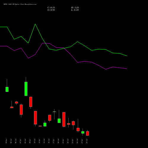
Task: Click the 14 Jul date label
Action: coord(44,141)
